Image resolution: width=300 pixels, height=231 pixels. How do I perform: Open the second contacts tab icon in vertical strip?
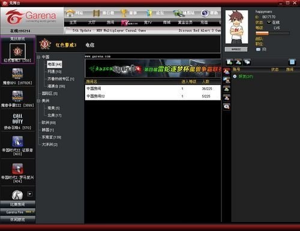tap(227, 80)
